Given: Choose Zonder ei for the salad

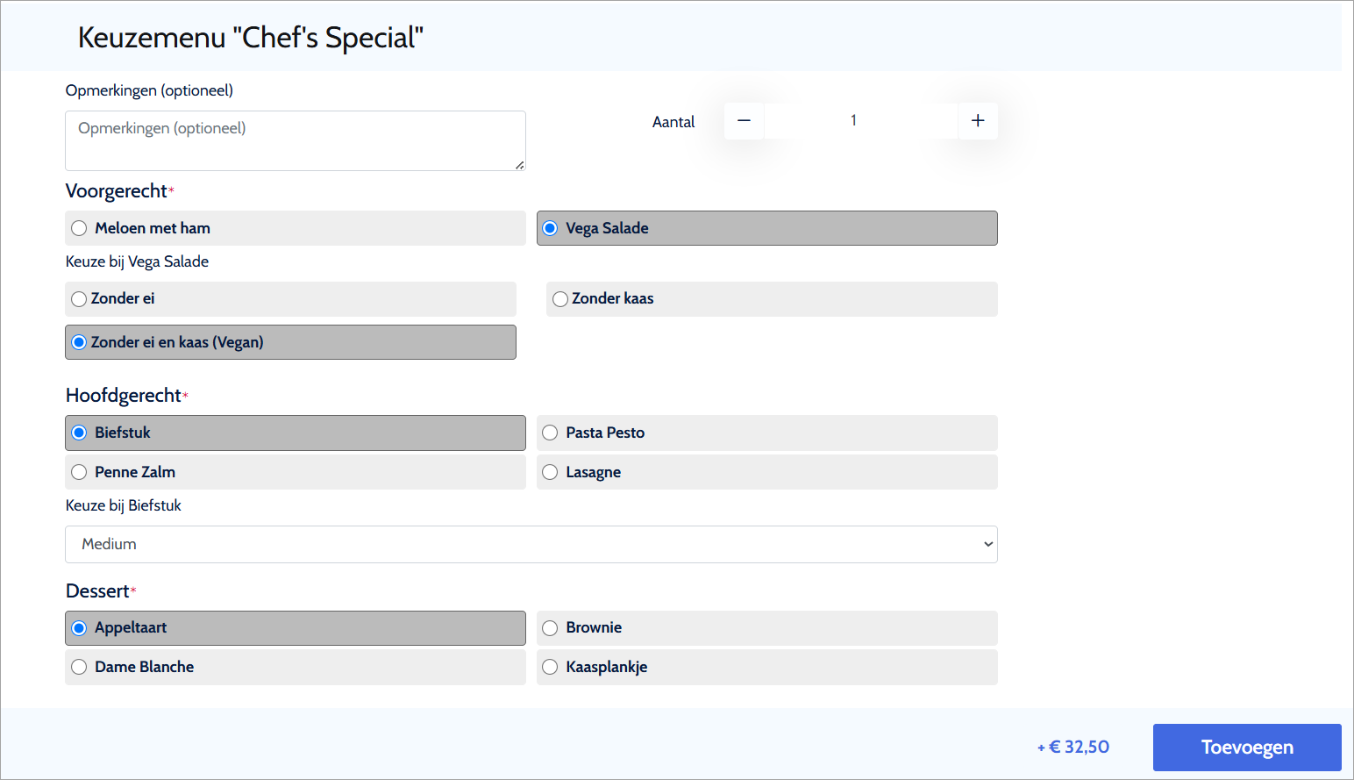Looking at the screenshot, I should pos(290,299).
